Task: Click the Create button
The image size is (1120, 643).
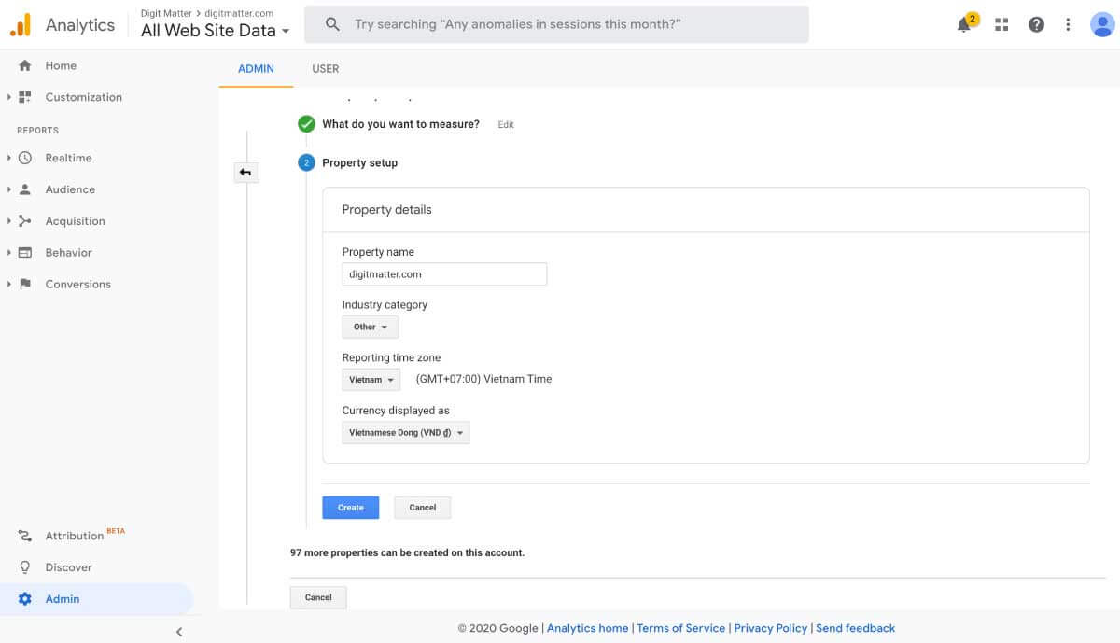Action: 350,507
